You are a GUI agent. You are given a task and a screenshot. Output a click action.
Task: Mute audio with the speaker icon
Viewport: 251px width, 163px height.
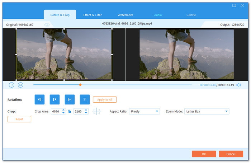[x=239, y=85]
